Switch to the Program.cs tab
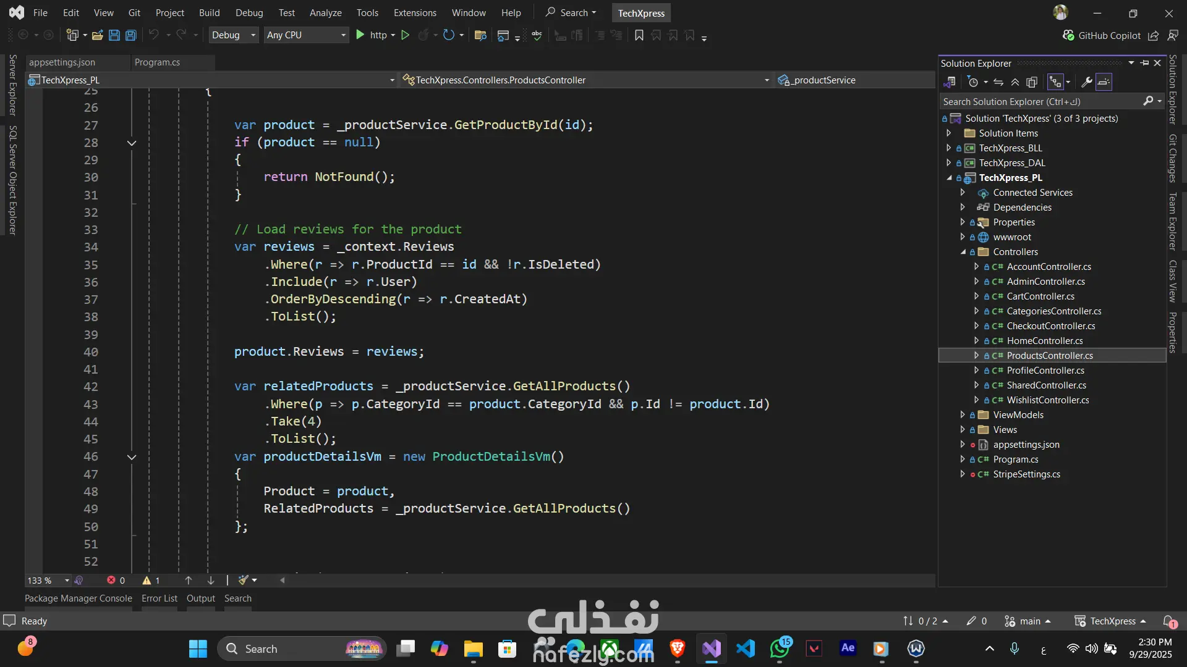 point(157,62)
